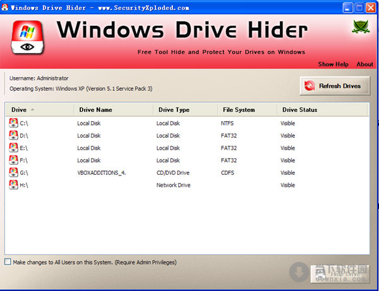This screenshot has width=379, height=291.
Task: Select the H:\ drive label
Action: click(x=24, y=185)
